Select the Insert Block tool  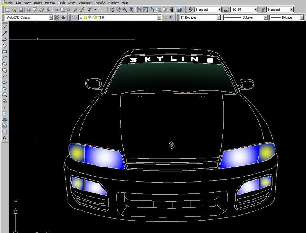coord(5,95)
